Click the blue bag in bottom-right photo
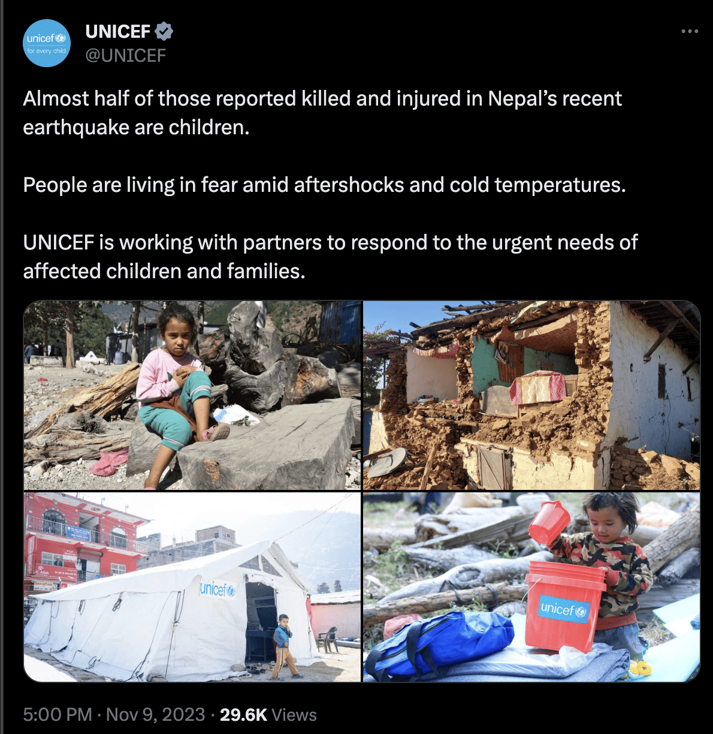This screenshot has width=713, height=734. pos(441,643)
